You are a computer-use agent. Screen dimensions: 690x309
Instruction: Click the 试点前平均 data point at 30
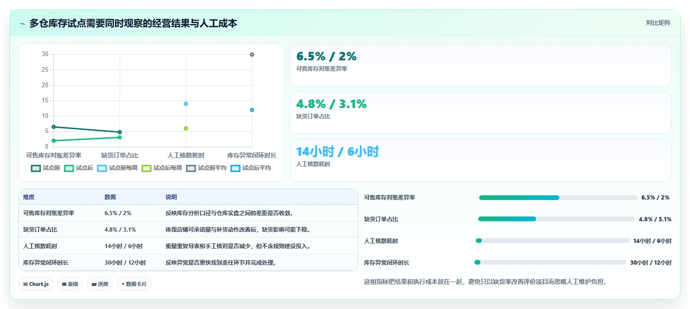(x=252, y=55)
